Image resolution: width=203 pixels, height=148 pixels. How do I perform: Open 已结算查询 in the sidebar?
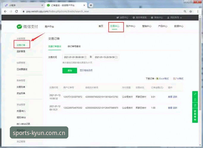(x=22, y=69)
